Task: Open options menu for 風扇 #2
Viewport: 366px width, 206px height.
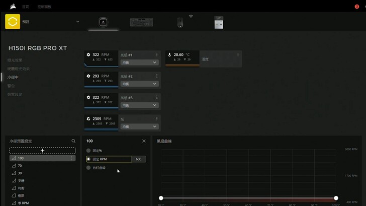Action: pos(157,76)
